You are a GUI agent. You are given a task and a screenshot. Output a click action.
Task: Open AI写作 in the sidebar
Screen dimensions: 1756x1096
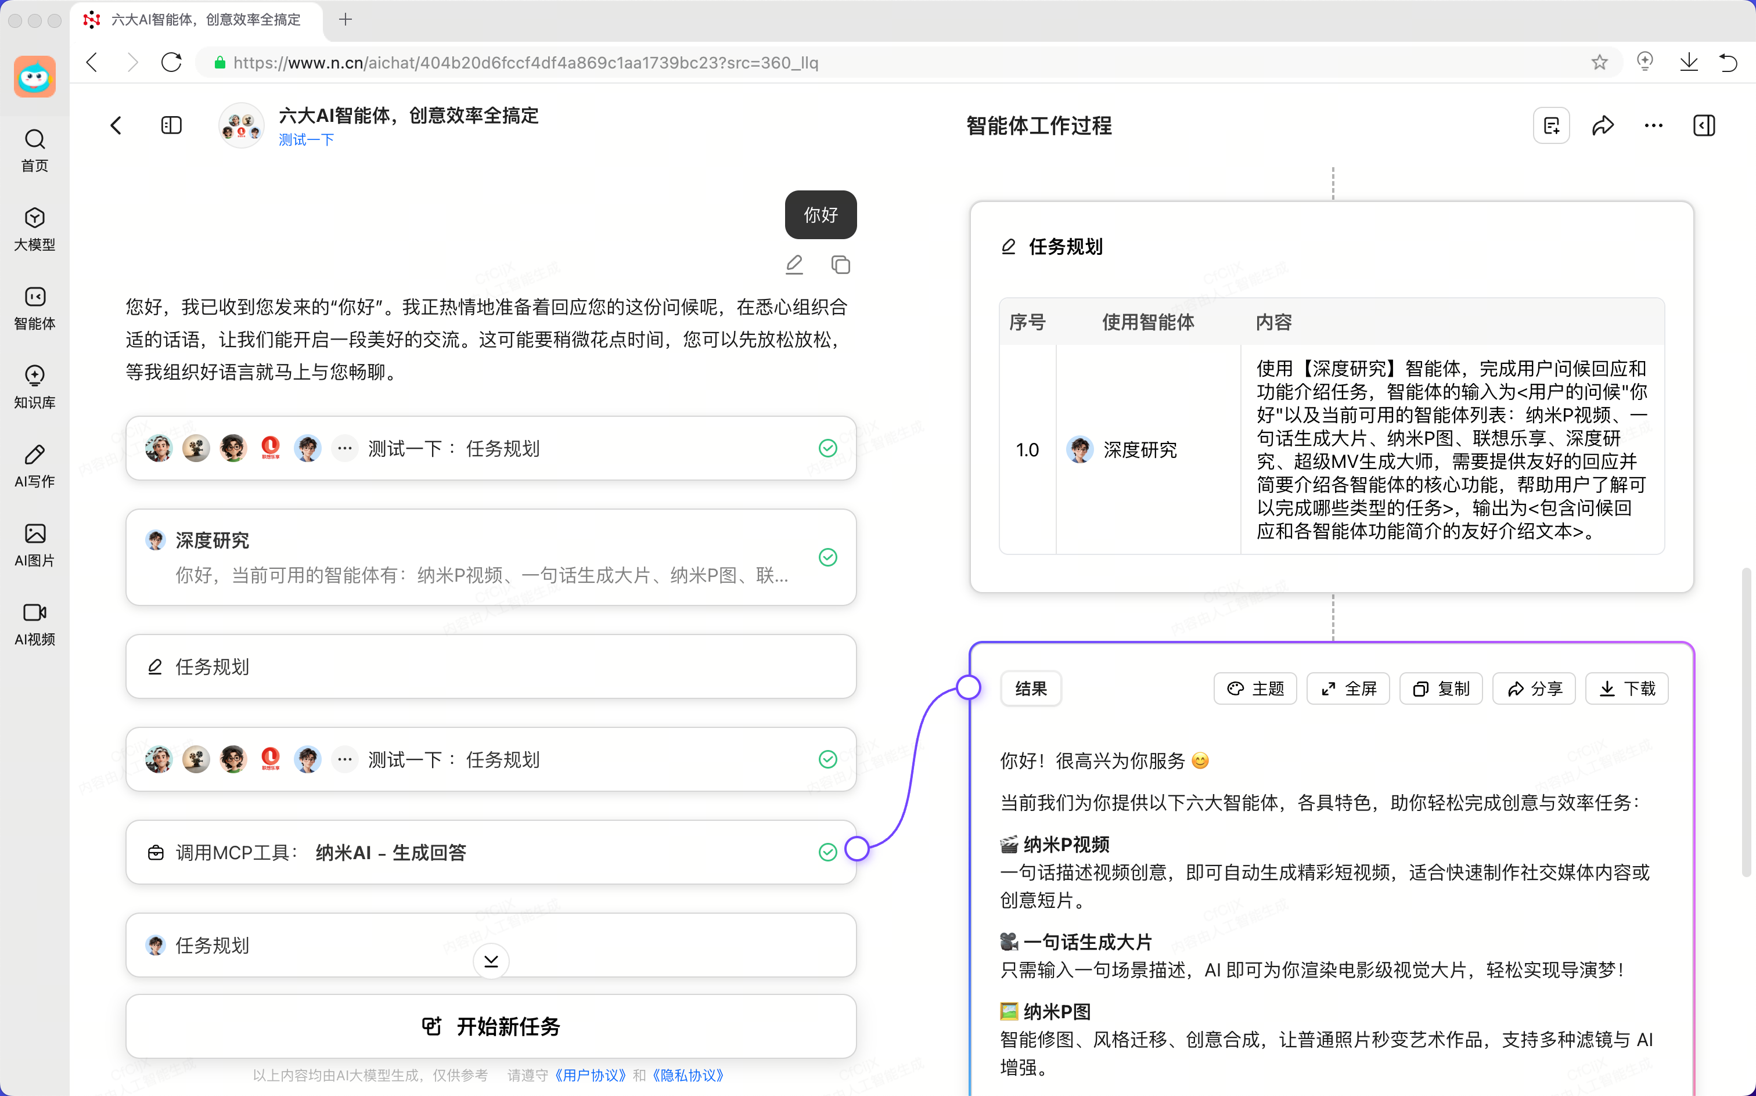point(35,467)
